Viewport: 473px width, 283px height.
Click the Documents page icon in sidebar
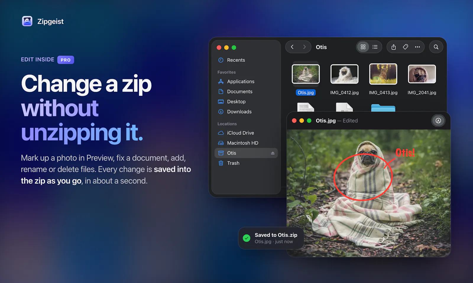(x=221, y=91)
